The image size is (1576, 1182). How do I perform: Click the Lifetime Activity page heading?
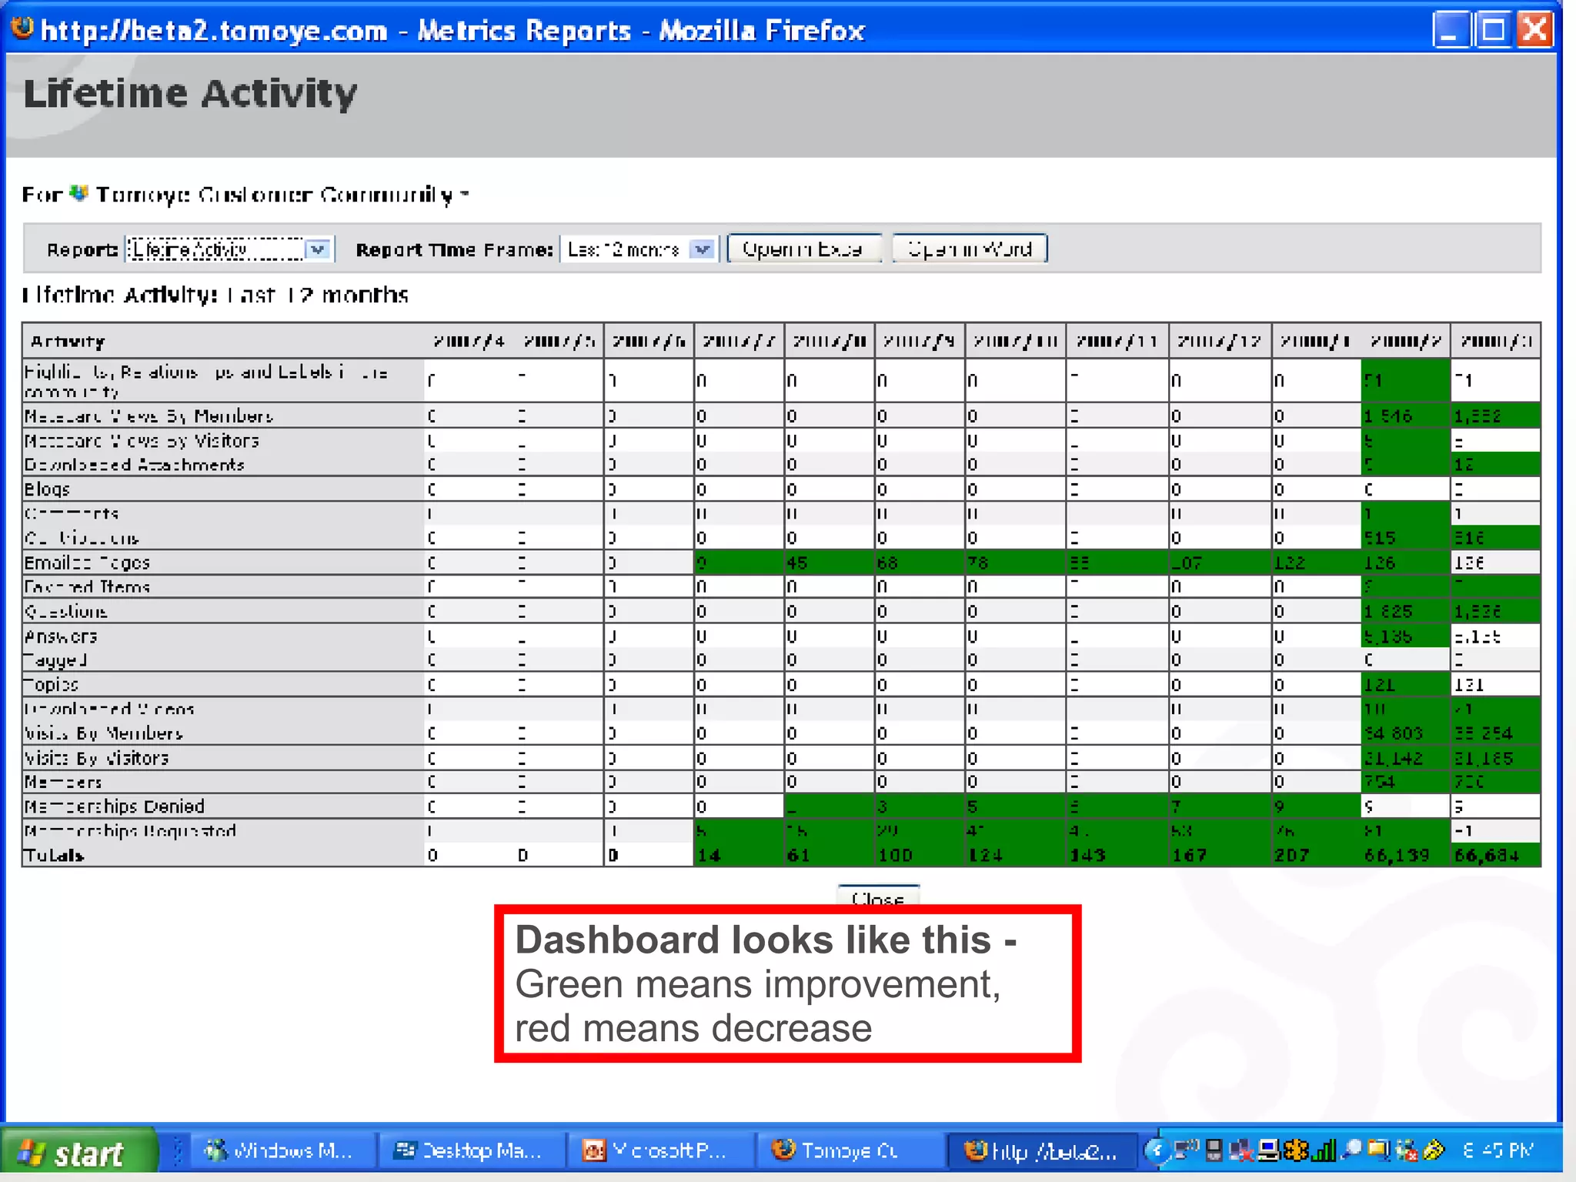(x=190, y=93)
